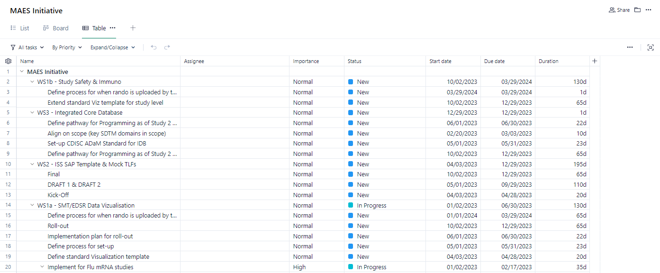
Task: Collapse the WS1b - Study Safety & Immuno group
Action: pyautogui.click(x=32, y=82)
